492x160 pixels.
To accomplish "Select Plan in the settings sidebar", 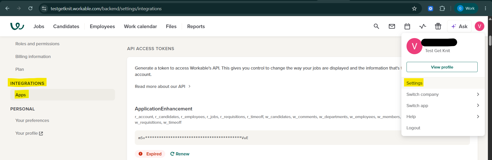I will (20, 69).
